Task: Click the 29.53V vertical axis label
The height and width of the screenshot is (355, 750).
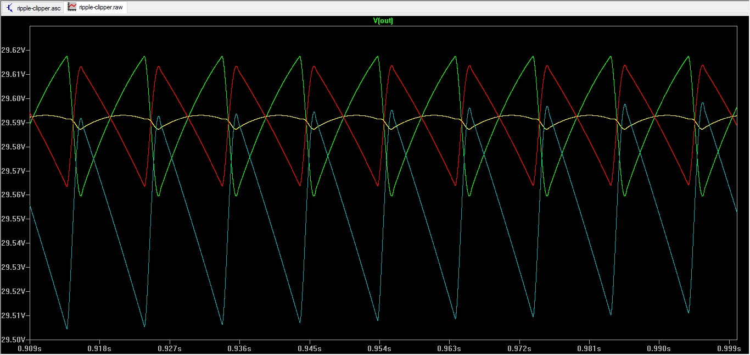Action: [14, 267]
